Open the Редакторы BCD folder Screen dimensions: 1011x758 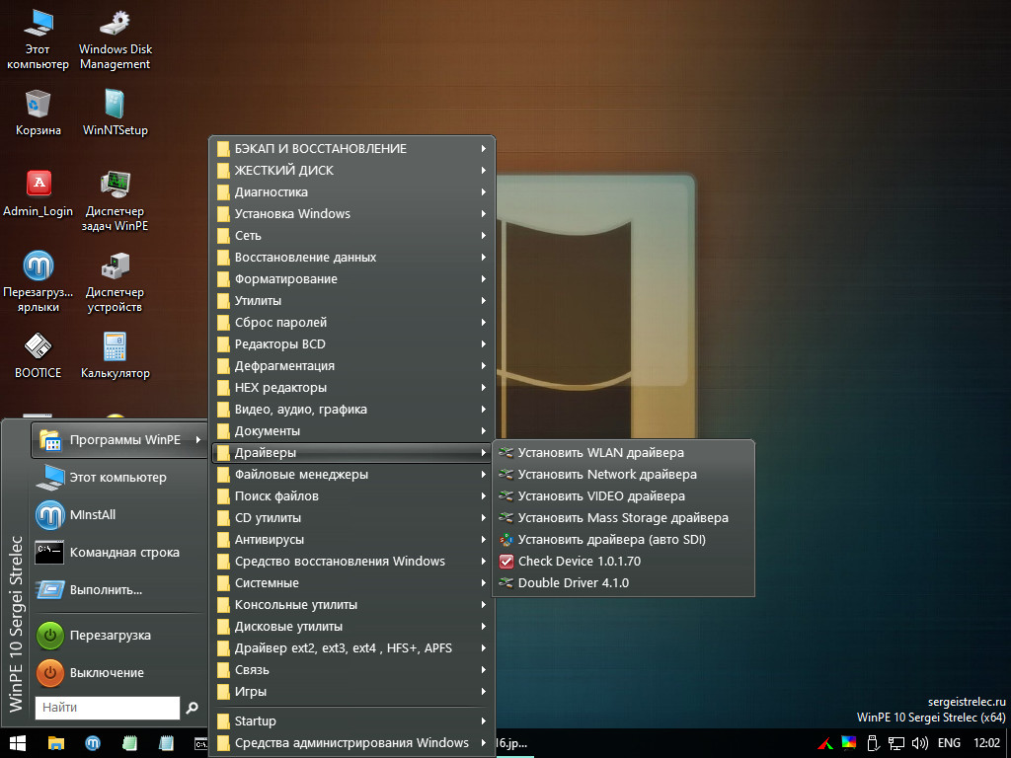pos(352,344)
